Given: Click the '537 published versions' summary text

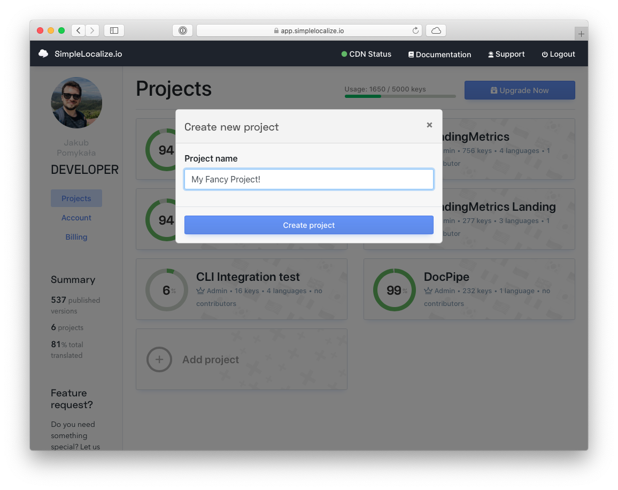Looking at the screenshot, I should pos(75,305).
